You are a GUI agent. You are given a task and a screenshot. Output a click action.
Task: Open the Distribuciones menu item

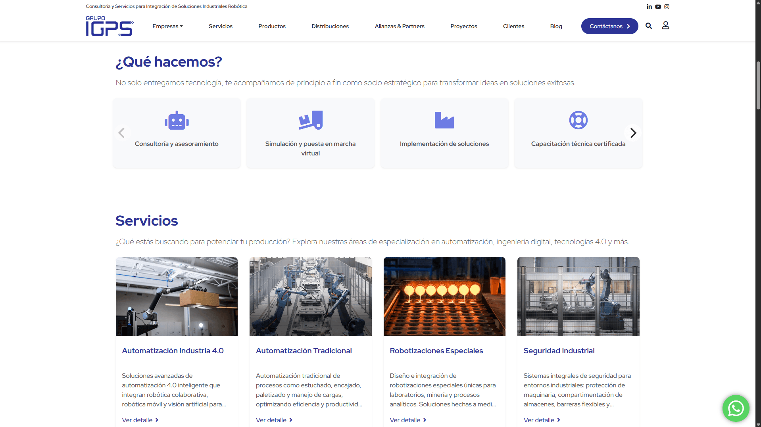(330, 26)
